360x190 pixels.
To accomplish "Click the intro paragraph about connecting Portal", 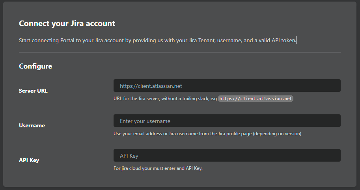I will click(x=157, y=40).
